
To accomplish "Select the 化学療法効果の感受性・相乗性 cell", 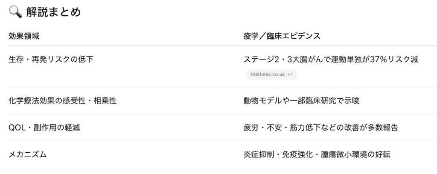I will click(x=63, y=101).
